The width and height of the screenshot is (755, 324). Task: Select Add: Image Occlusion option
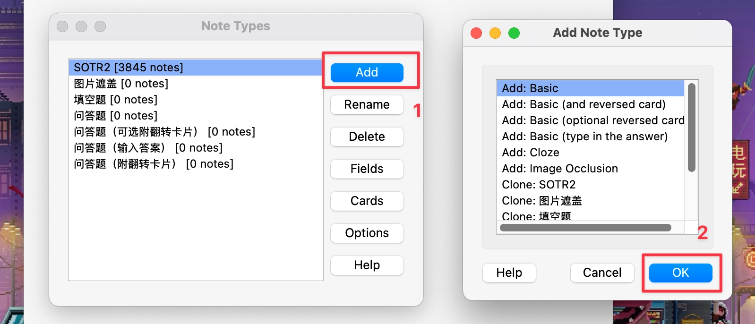[560, 169]
